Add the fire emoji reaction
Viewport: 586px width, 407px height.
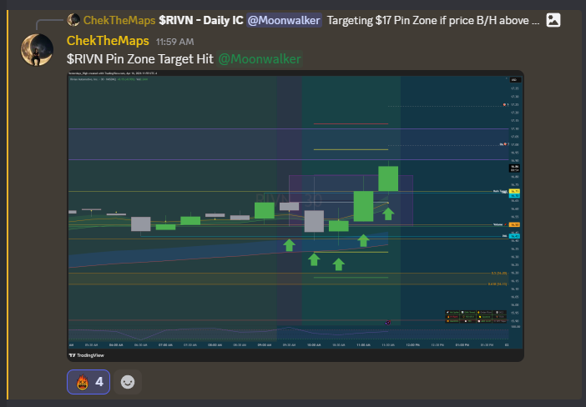coord(88,382)
